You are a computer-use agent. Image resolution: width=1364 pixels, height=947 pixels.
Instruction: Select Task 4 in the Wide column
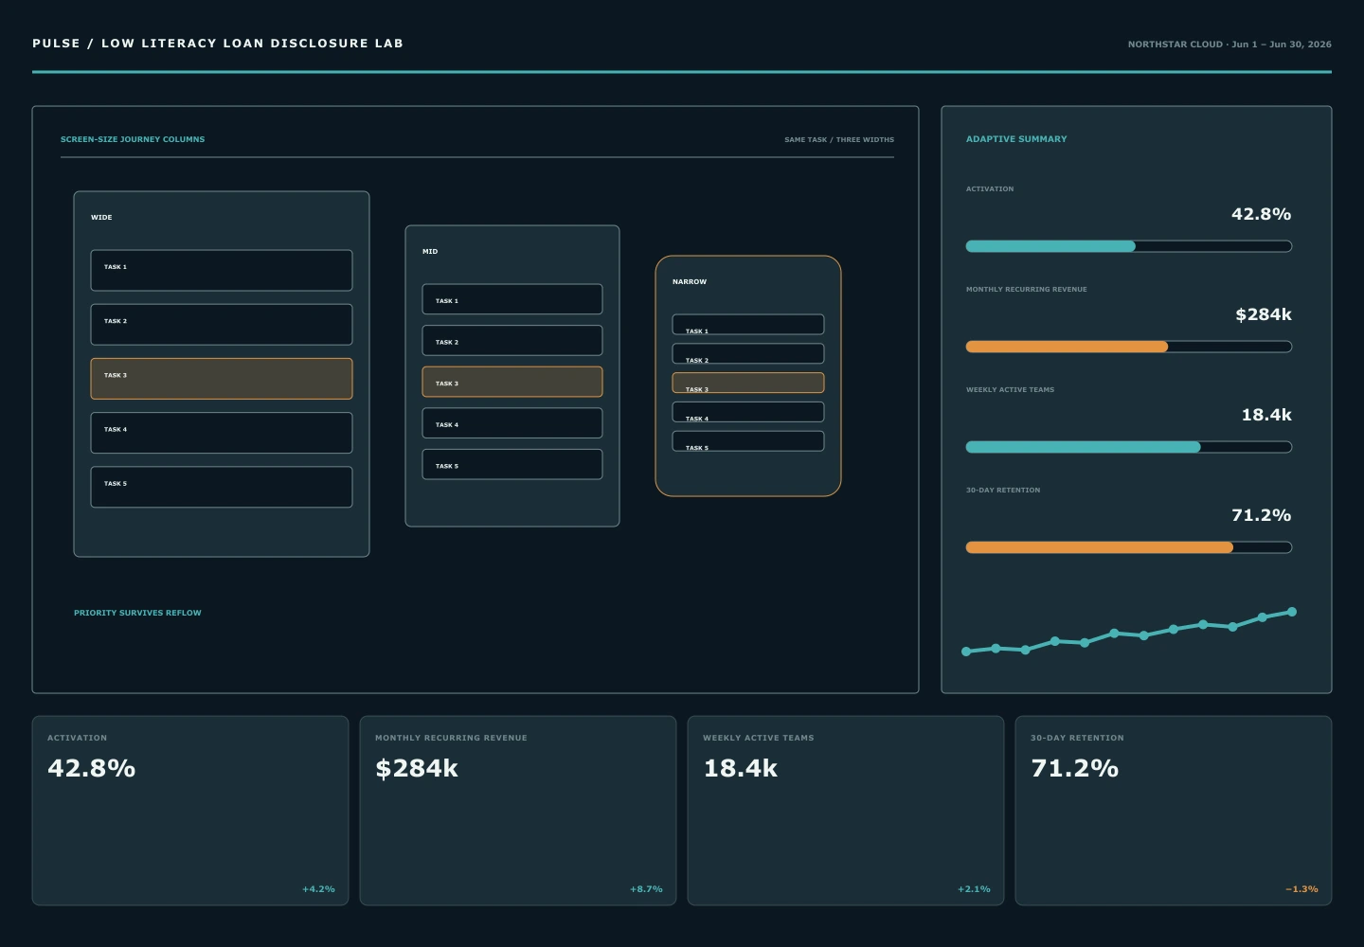pyautogui.click(x=222, y=433)
